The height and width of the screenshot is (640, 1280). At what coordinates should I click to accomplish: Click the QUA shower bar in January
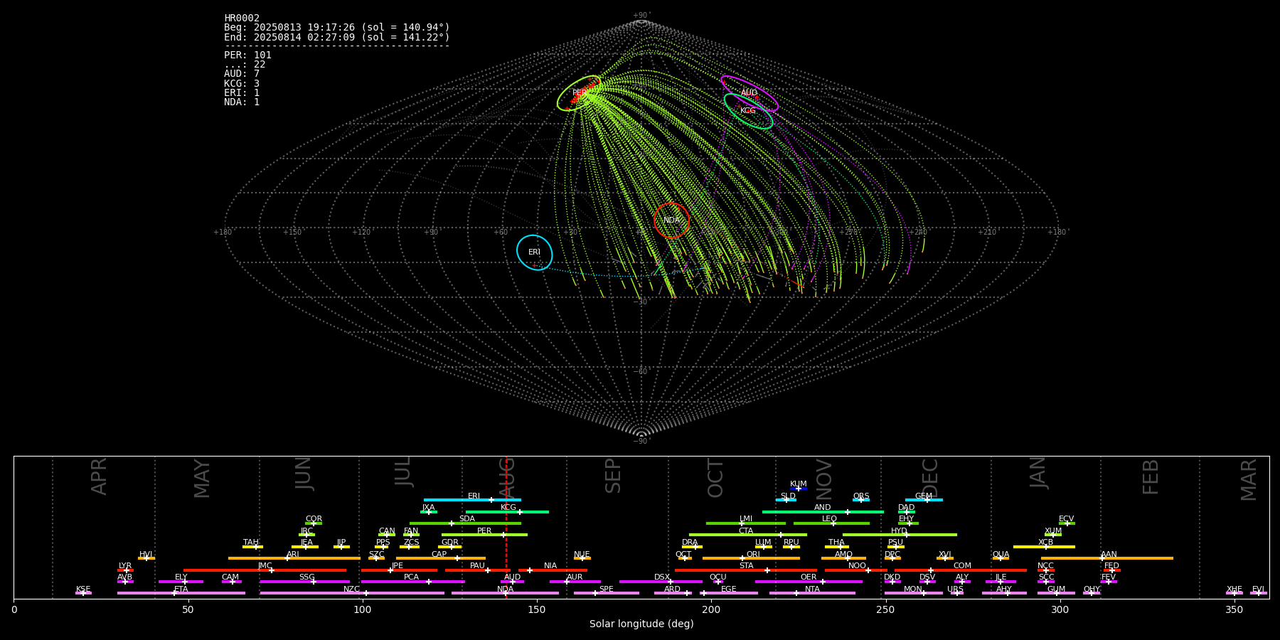click(x=1001, y=558)
